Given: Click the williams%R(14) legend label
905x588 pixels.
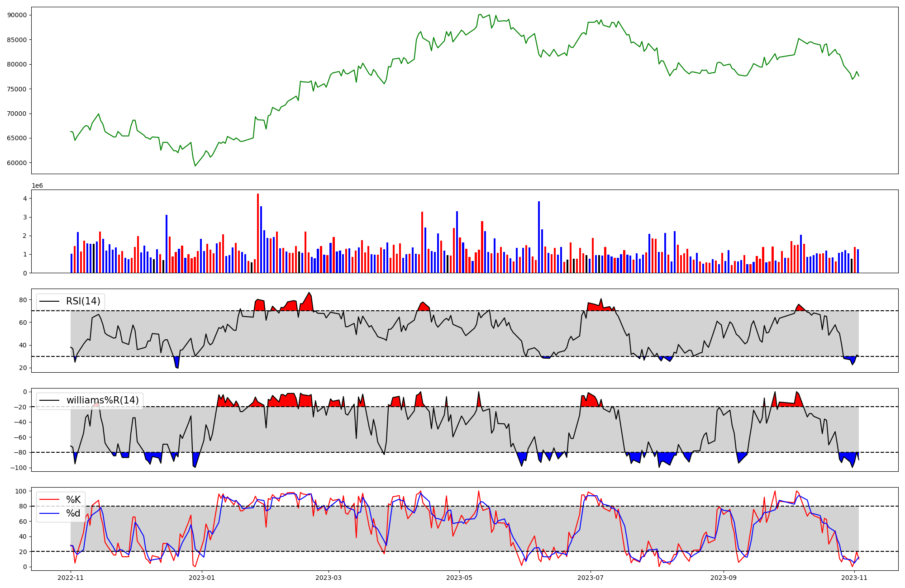Looking at the screenshot, I should click(102, 400).
